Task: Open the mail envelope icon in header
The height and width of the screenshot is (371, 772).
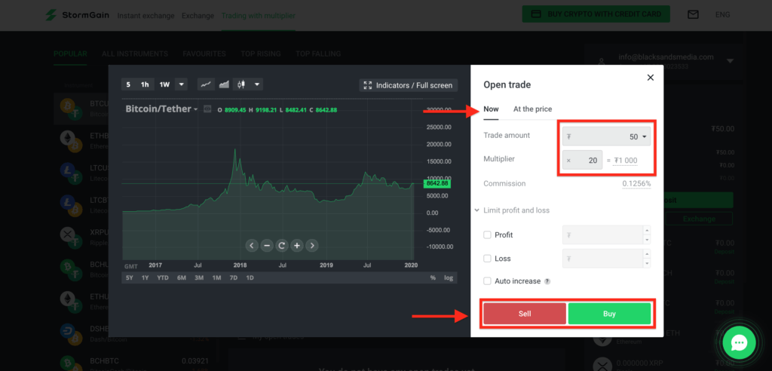Action: pyautogui.click(x=693, y=15)
